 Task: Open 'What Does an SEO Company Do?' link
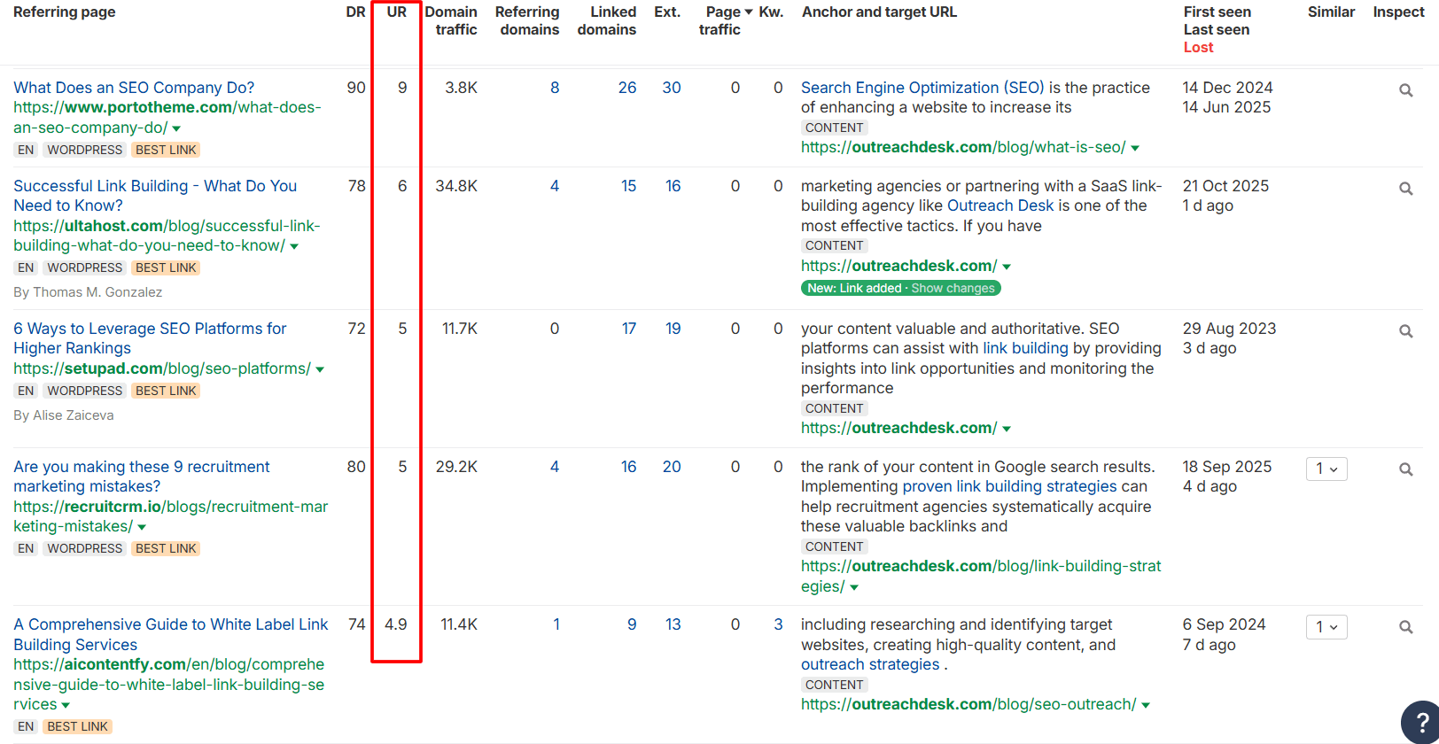pyautogui.click(x=134, y=88)
